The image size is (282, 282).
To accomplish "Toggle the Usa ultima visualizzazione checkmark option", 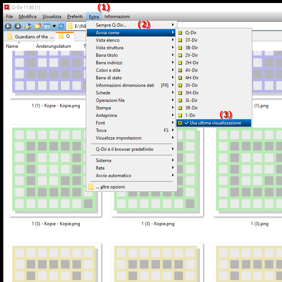I will pos(214,123).
